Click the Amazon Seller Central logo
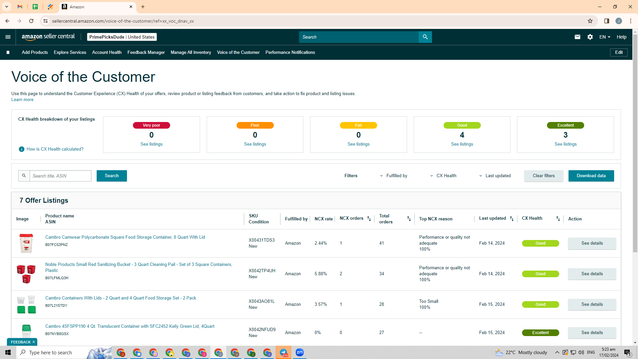The height and width of the screenshot is (359, 638). pos(48,37)
